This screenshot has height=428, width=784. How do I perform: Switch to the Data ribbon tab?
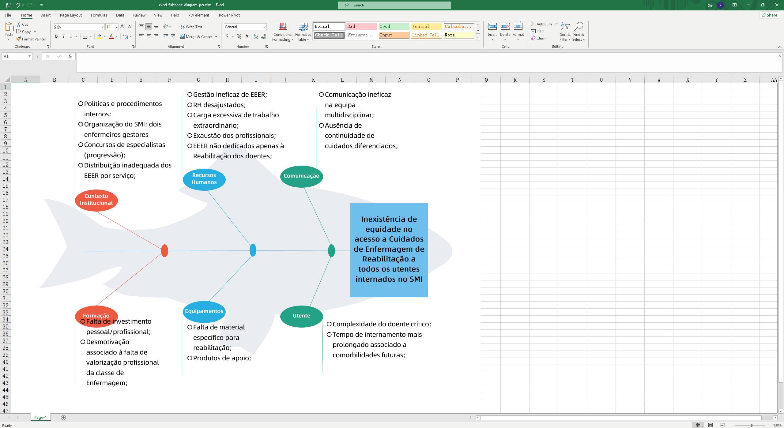point(120,15)
